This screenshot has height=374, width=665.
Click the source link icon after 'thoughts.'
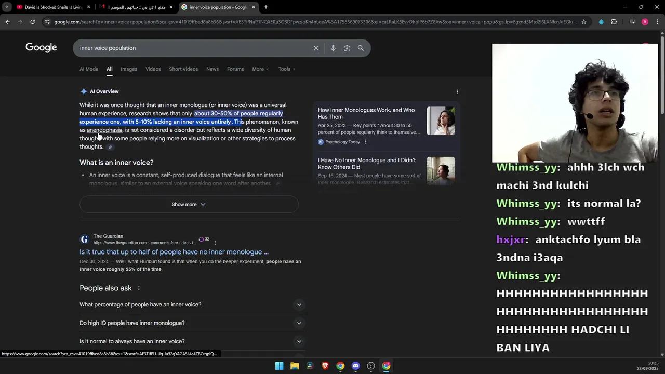click(x=110, y=147)
